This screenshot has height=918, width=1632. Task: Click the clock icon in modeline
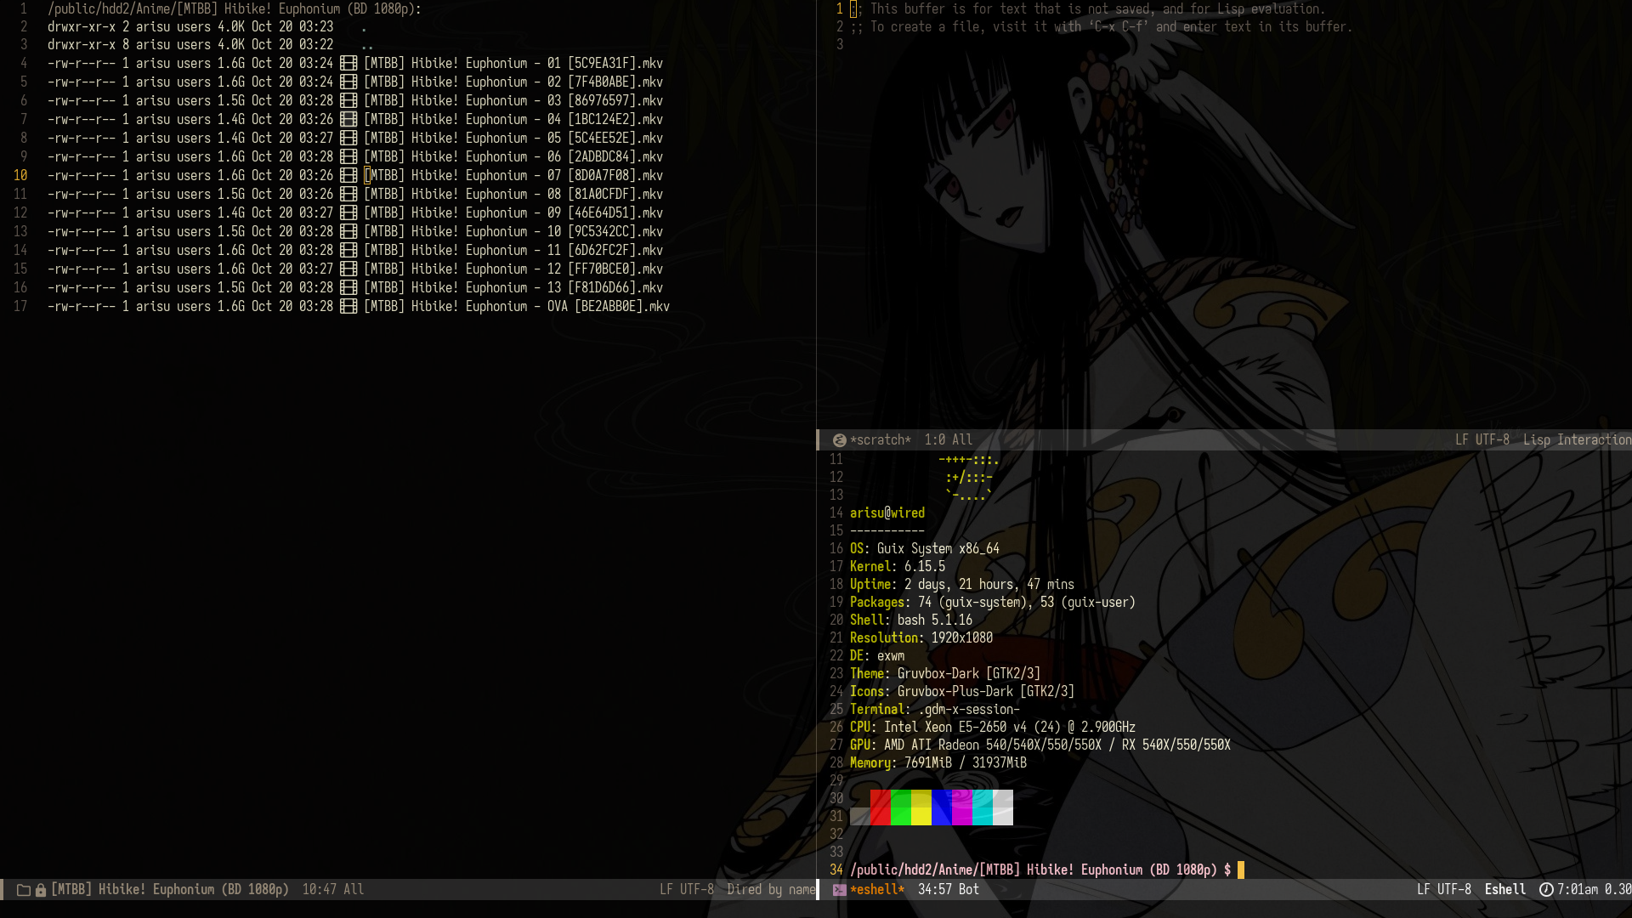point(1546,890)
